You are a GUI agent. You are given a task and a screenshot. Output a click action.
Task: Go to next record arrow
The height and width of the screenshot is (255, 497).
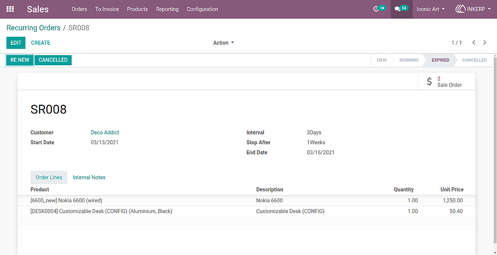(485, 43)
